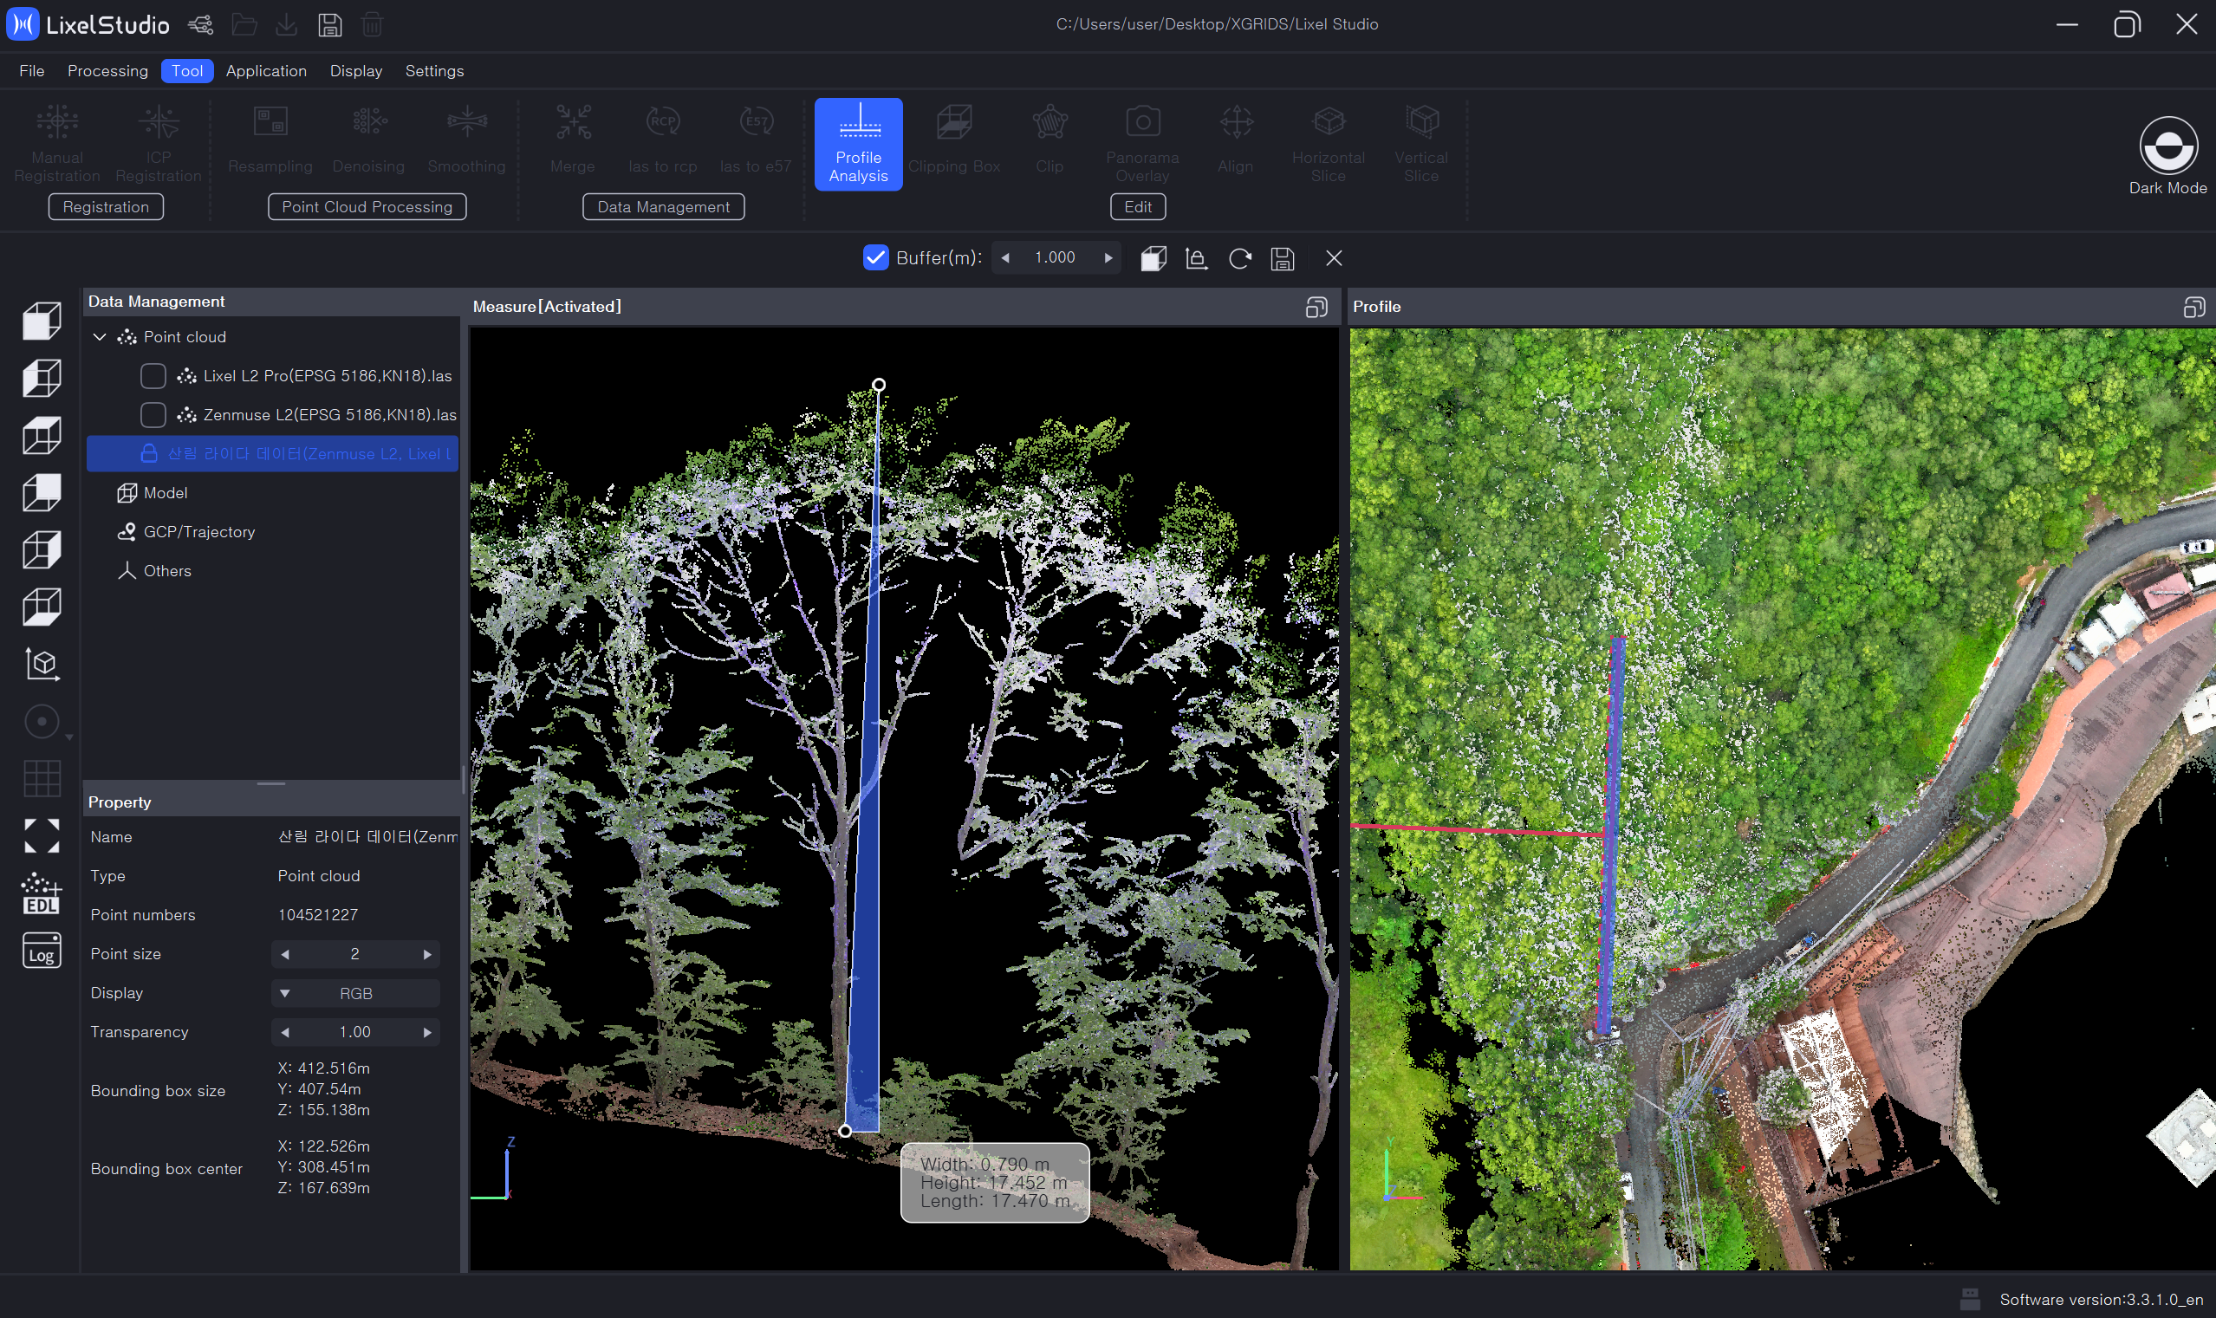The height and width of the screenshot is (1318, 2216).
Task: Enable Zenmuse L2 las checkbox
Action: [x=153, y=415]
